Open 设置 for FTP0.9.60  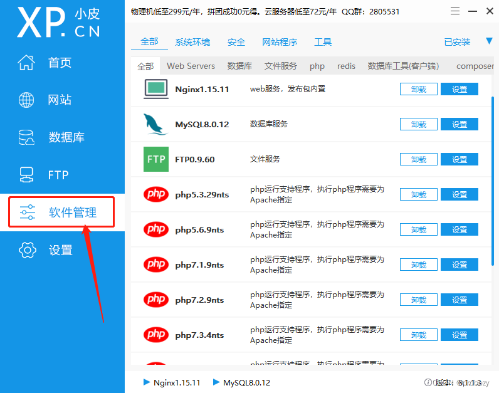[460, 159]
